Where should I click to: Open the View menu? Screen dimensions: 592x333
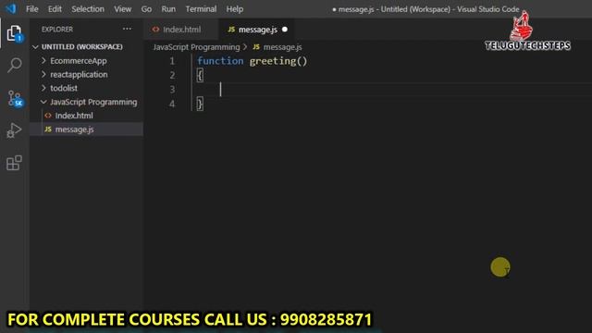click(123, 8)
